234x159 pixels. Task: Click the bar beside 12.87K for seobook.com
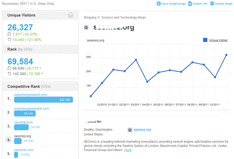click(16, 155)
